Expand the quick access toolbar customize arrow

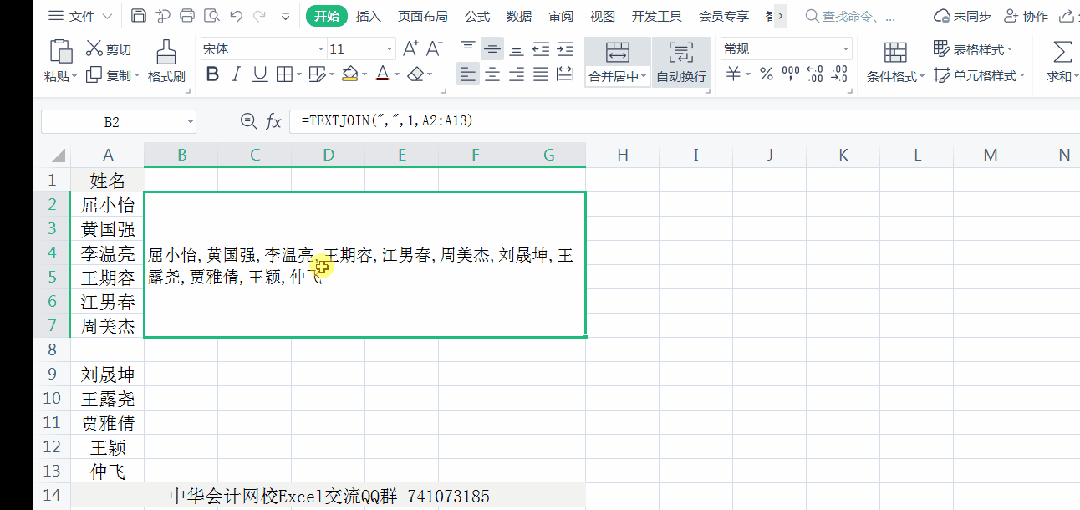coord(286,16)
